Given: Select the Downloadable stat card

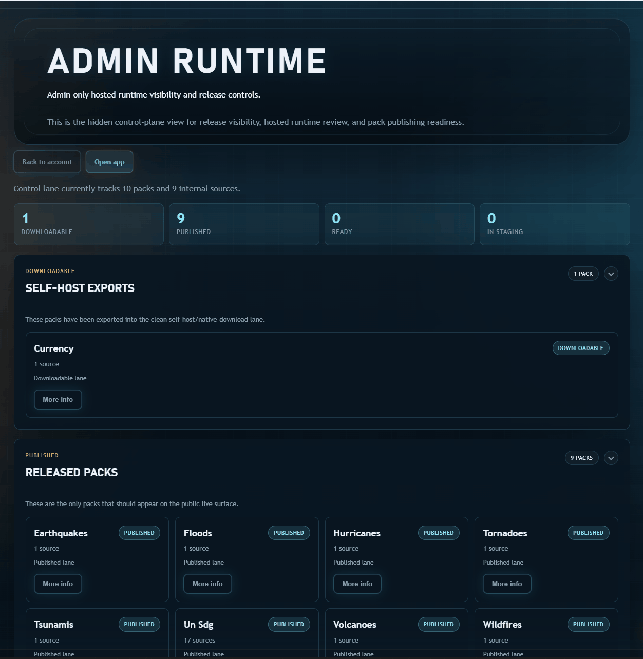Looking at the screenshot, I should (88, 224).
